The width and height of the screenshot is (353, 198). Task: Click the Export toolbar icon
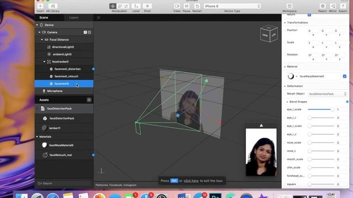tap(343, 6)
